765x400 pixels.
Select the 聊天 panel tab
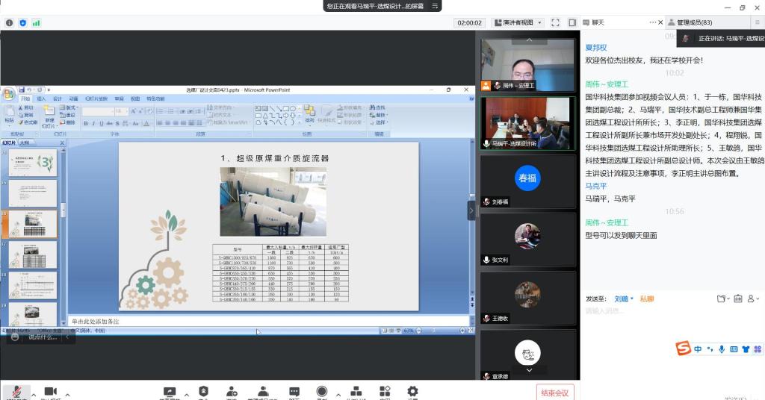coord(598,22)
